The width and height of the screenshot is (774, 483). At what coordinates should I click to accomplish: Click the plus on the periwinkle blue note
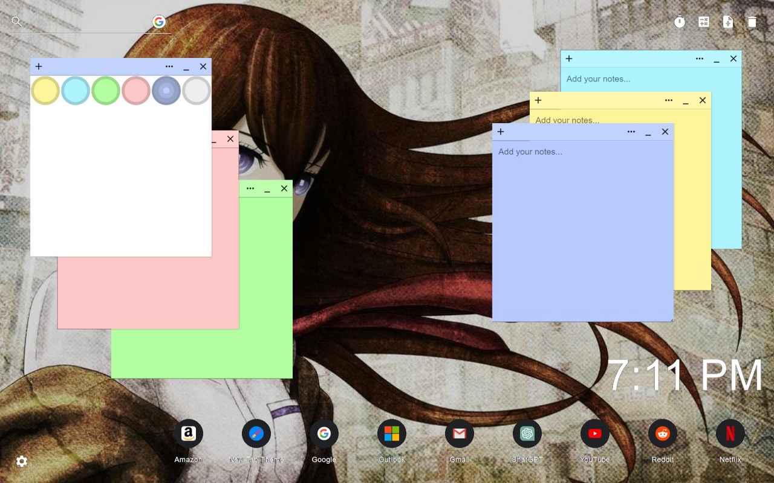[501, 132]
